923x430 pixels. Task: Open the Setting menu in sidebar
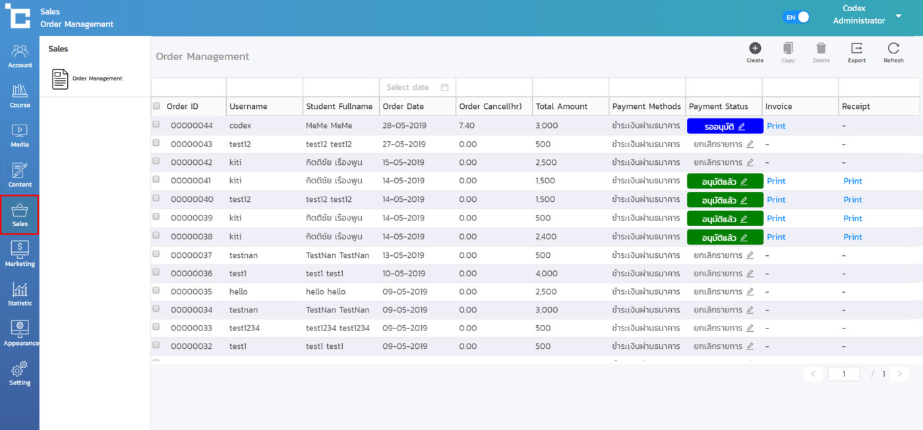[20, 373]
